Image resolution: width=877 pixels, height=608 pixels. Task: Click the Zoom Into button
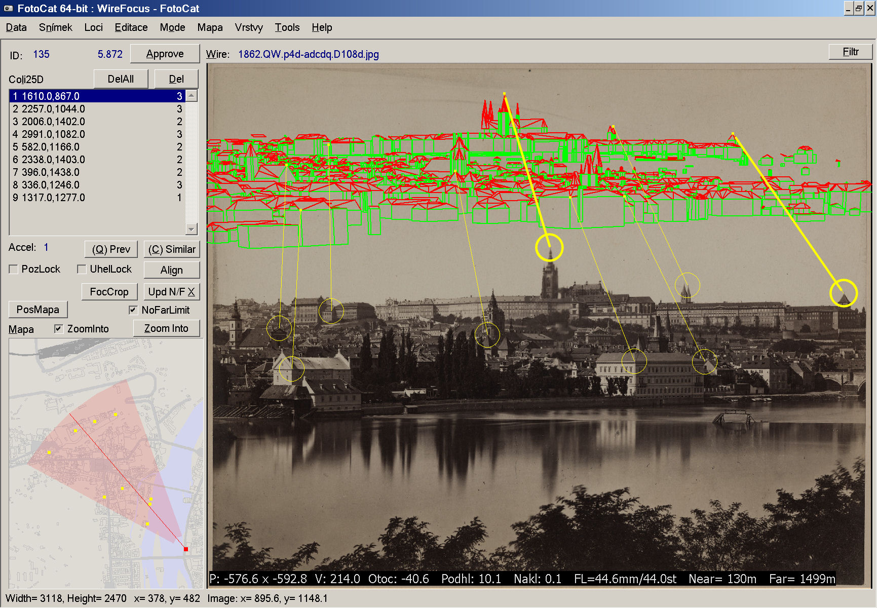pos(166,328)
